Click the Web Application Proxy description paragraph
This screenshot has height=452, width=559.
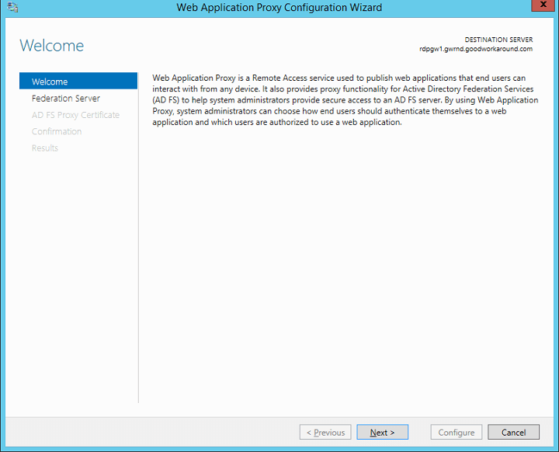coord(345,100)
